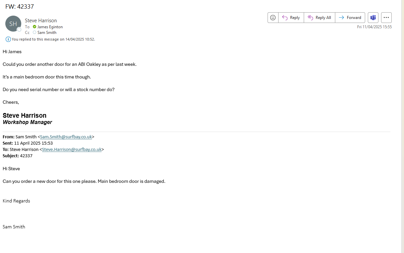
Task: Select Sam Smith in the Cc line
Action: click(x=47, y=33)
